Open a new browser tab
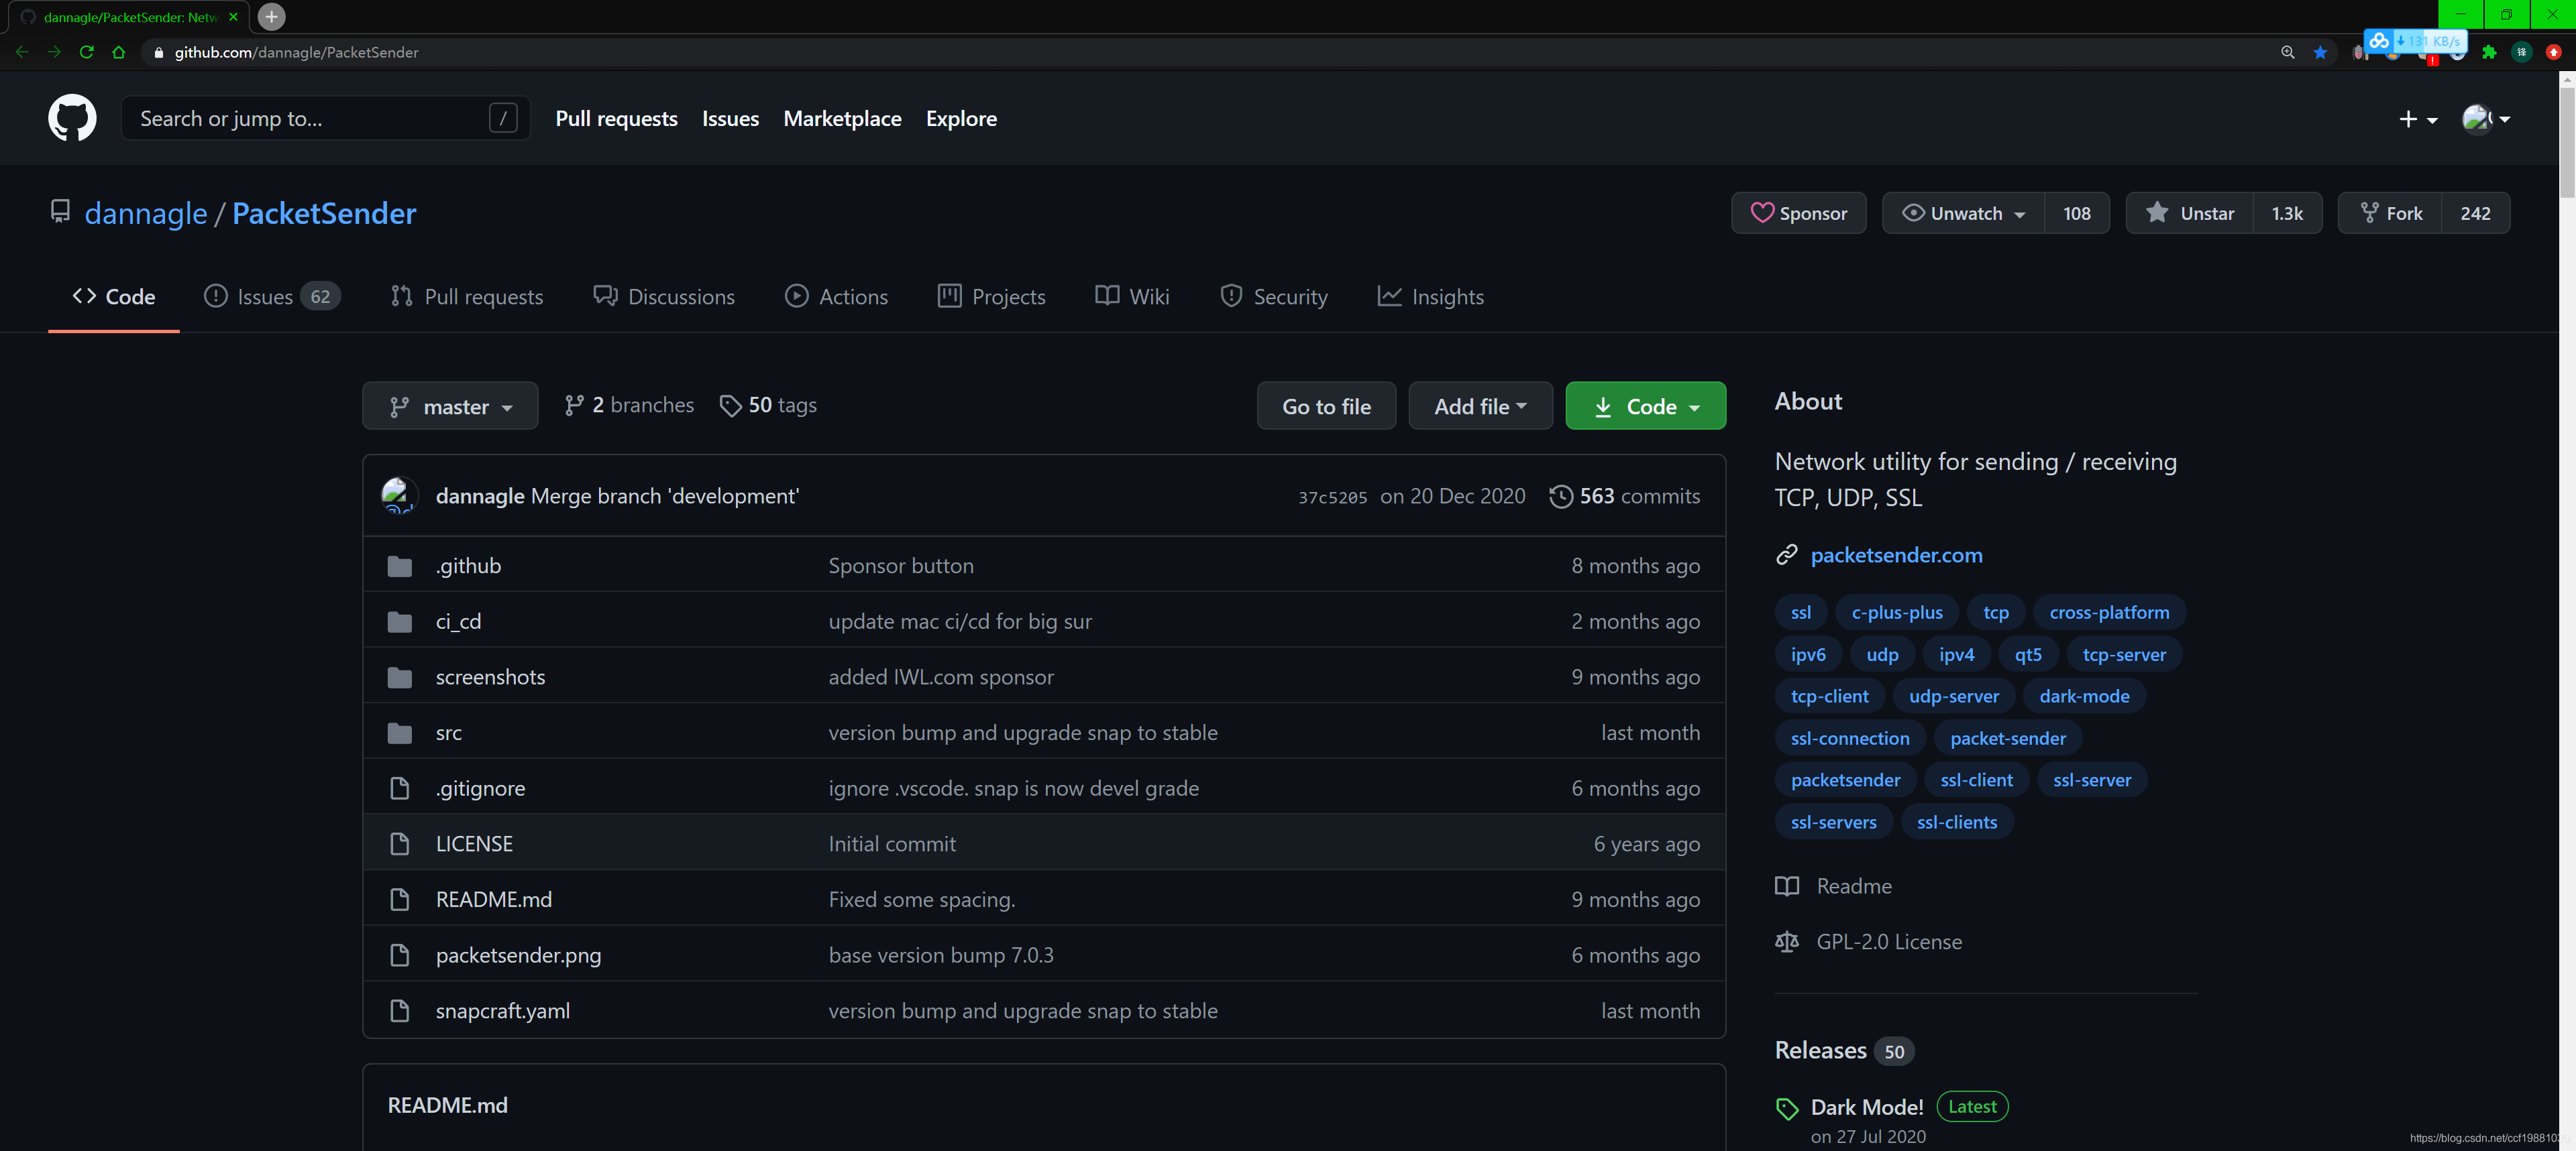 click(x=271, y=16)
